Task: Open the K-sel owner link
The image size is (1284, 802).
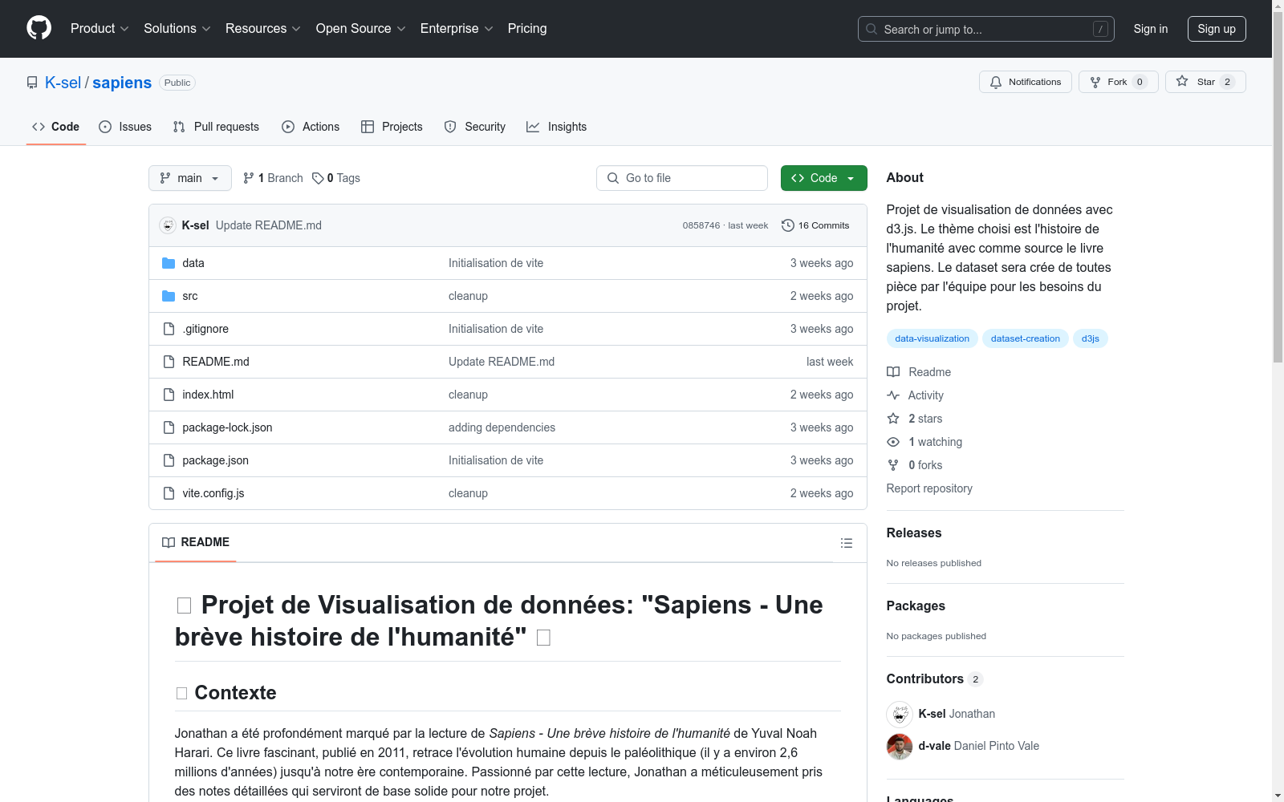Action: [63, 83]
